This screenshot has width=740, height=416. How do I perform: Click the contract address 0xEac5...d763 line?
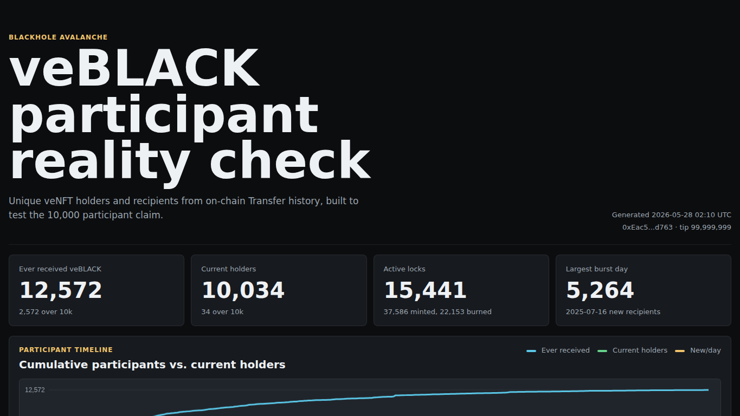coord(677,227)
